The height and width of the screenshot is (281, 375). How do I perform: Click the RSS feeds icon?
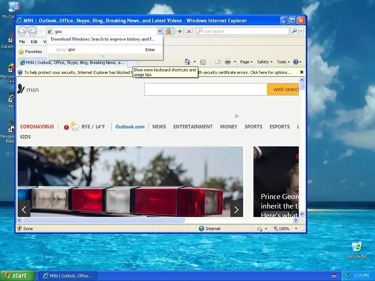pos(203,62)
